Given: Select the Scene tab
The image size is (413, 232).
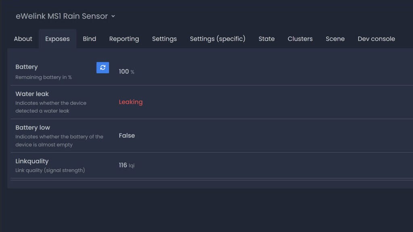Looking at the screenshot, I should click(x=335, y=39).
